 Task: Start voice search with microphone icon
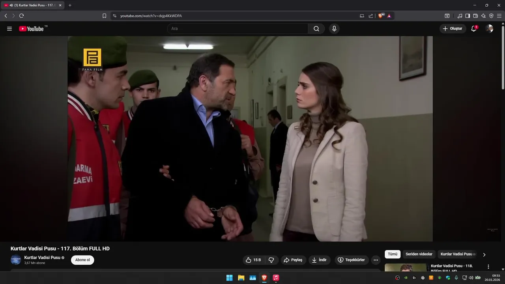tap(334, 29)
